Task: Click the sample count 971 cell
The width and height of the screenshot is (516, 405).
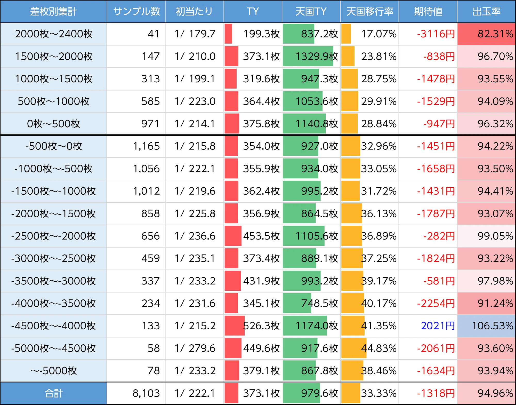Action: (x=136, y=124)
